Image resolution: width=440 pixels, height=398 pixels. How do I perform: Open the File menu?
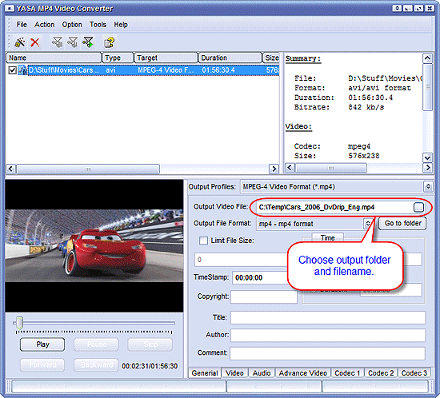click(x=22, y=25)
